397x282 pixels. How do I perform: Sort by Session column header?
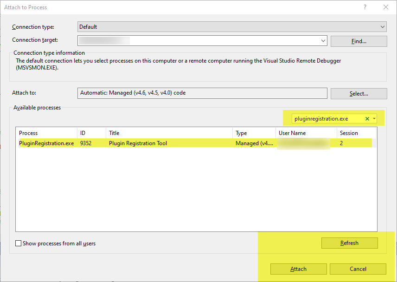coord(357,133)
